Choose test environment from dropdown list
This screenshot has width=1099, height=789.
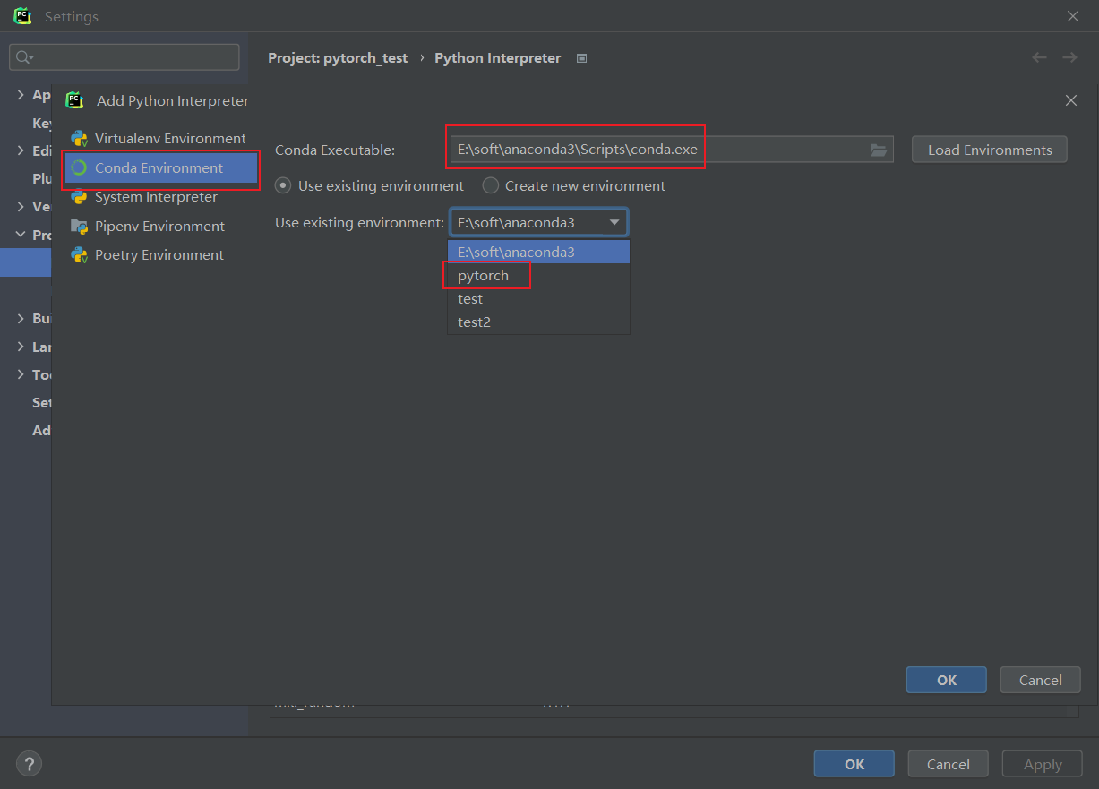pyautogui.click(x=539, y=298)
